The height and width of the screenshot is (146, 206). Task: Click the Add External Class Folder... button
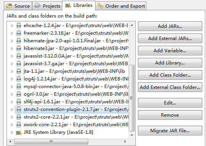click(170, 87)
